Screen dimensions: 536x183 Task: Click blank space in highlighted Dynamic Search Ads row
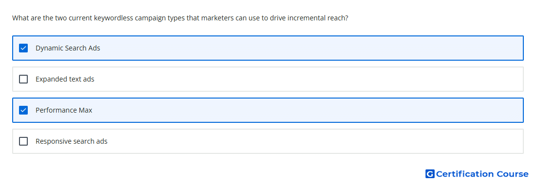pyautogui.click(x=307, y=48)
